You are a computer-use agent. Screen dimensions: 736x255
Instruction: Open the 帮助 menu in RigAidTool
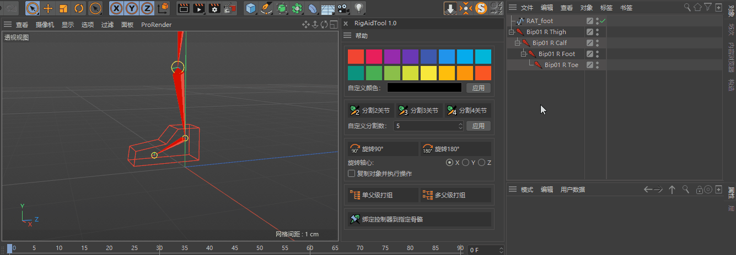click(362, 36)
